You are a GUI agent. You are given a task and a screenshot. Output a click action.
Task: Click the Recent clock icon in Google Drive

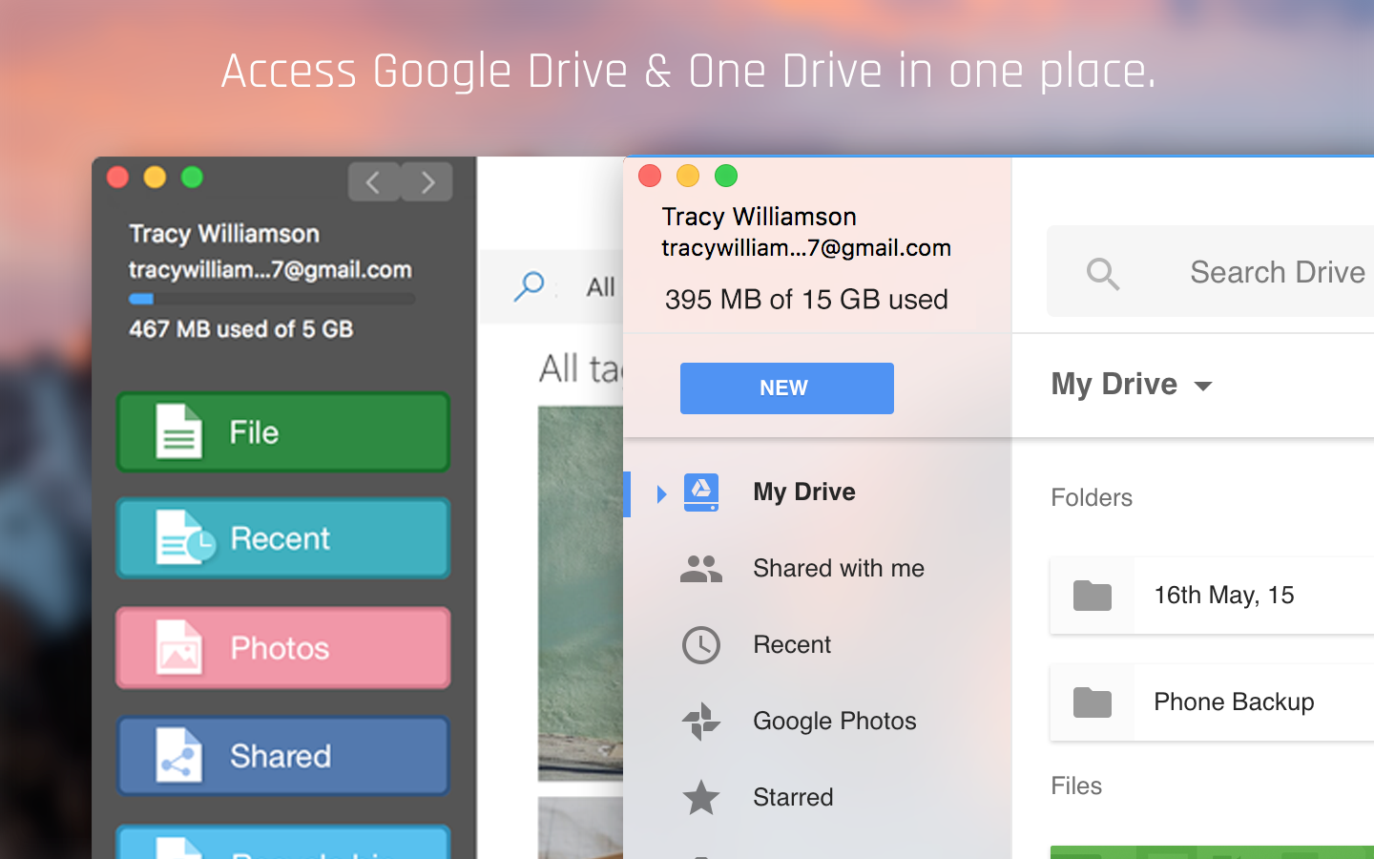(701, 645)
